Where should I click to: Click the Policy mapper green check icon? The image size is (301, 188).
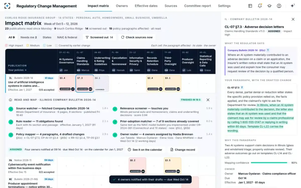tap(11, 135)
